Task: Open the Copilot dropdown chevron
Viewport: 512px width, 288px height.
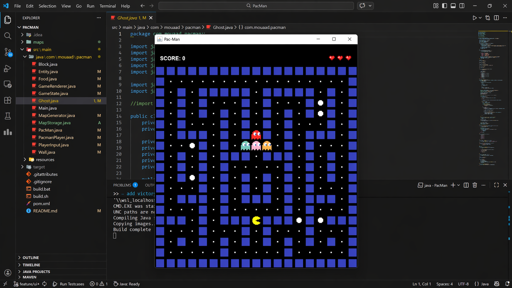Action: 370,6
